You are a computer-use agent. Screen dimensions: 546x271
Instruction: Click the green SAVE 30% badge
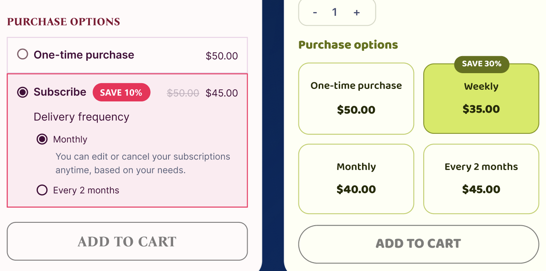point(481,64)
